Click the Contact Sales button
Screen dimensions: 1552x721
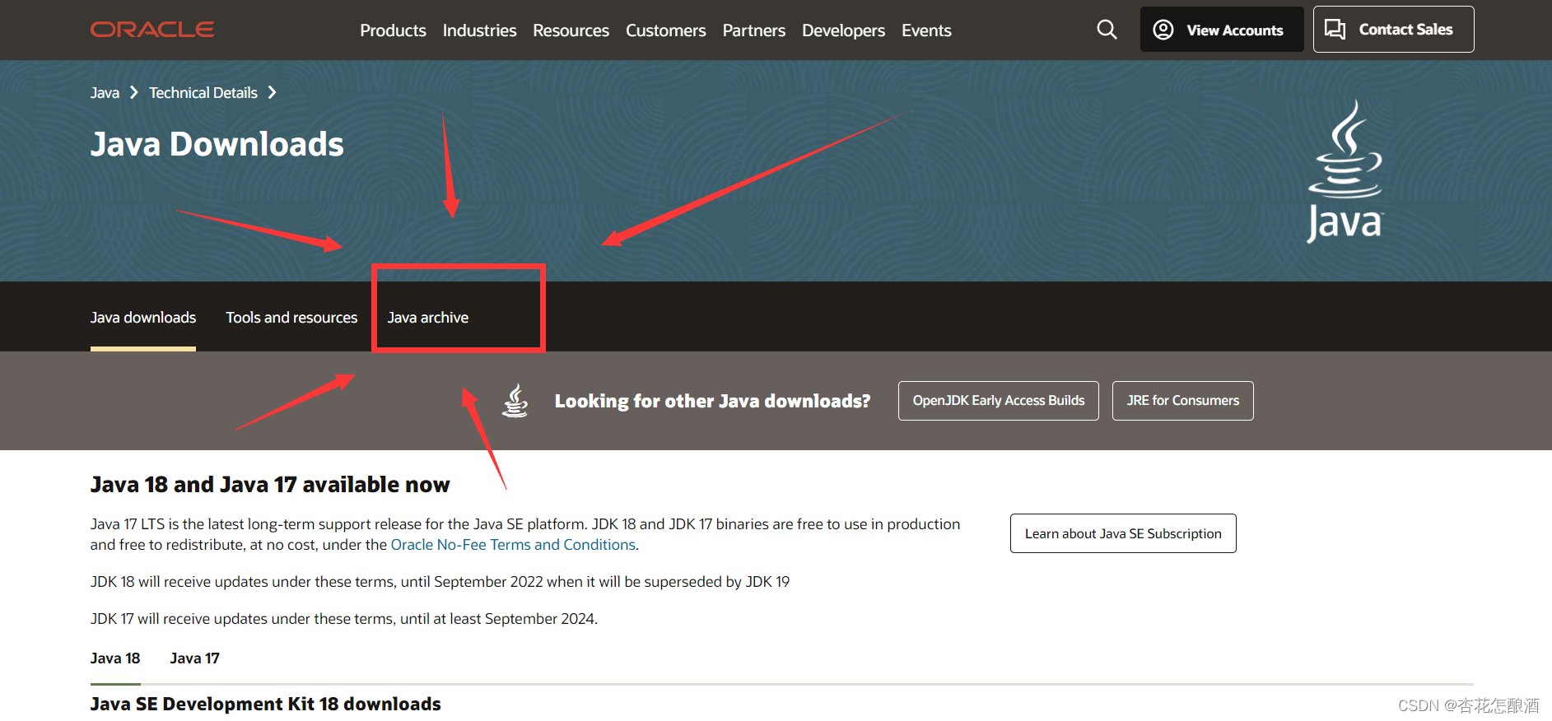click(1393, 30)
